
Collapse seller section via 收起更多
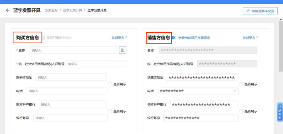coord(251,38)
